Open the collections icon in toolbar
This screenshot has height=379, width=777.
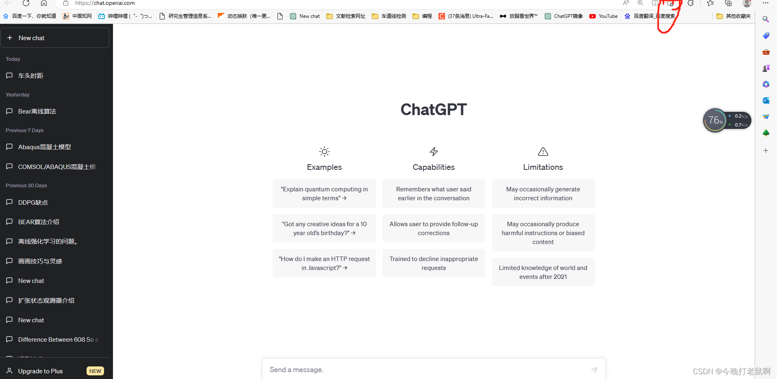(728, 3)
